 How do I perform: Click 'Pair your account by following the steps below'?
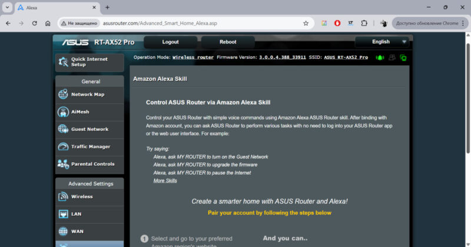pyautogui.click(x=270, y=213)
